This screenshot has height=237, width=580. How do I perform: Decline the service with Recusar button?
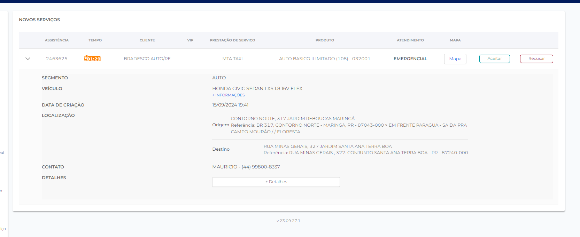point(536,59)
